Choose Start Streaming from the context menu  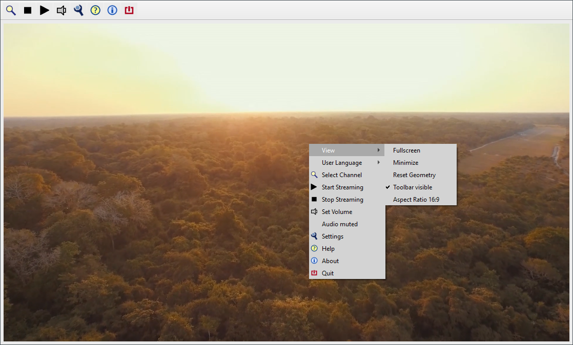point(342,187)
